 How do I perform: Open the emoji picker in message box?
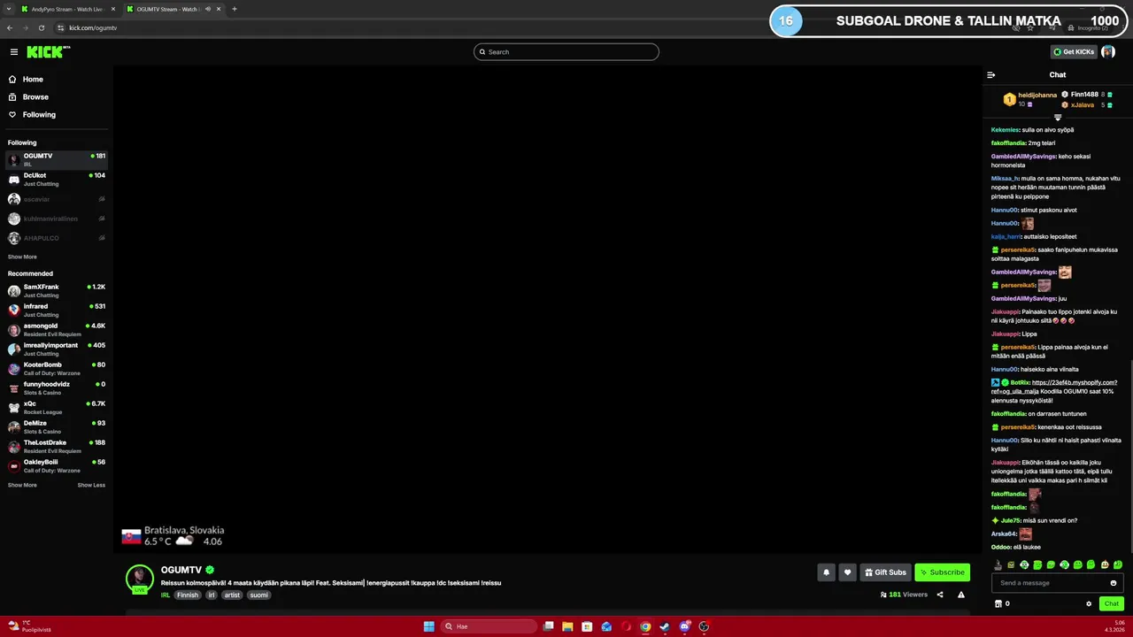(1114, 583)
